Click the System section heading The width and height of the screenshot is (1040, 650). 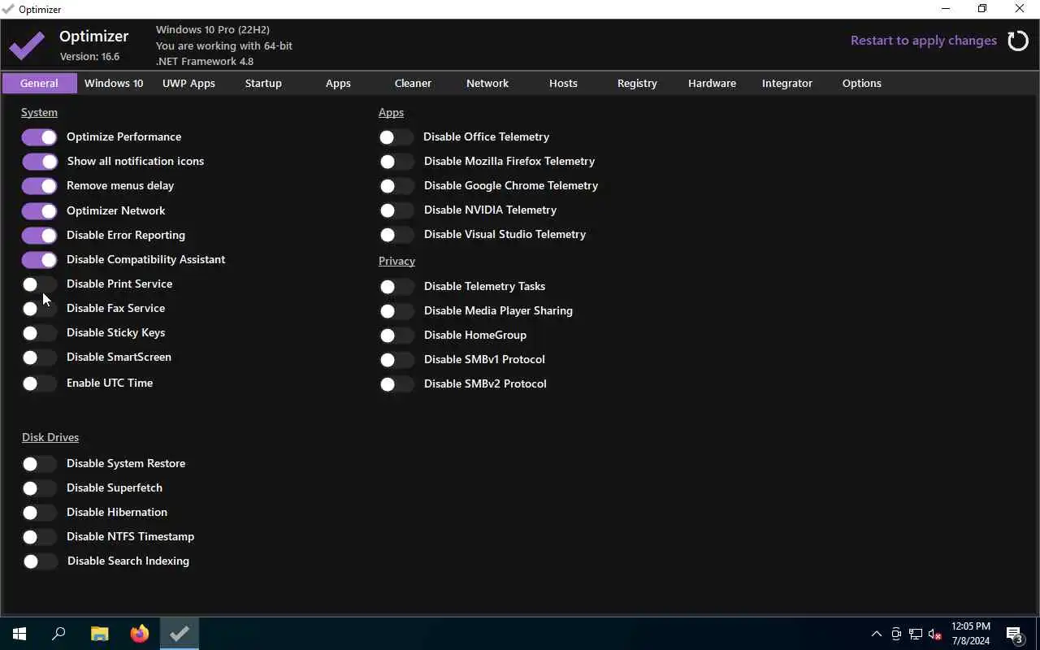click(39, 112)
